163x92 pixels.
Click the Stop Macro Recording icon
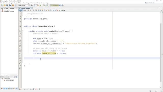(60, 10)
